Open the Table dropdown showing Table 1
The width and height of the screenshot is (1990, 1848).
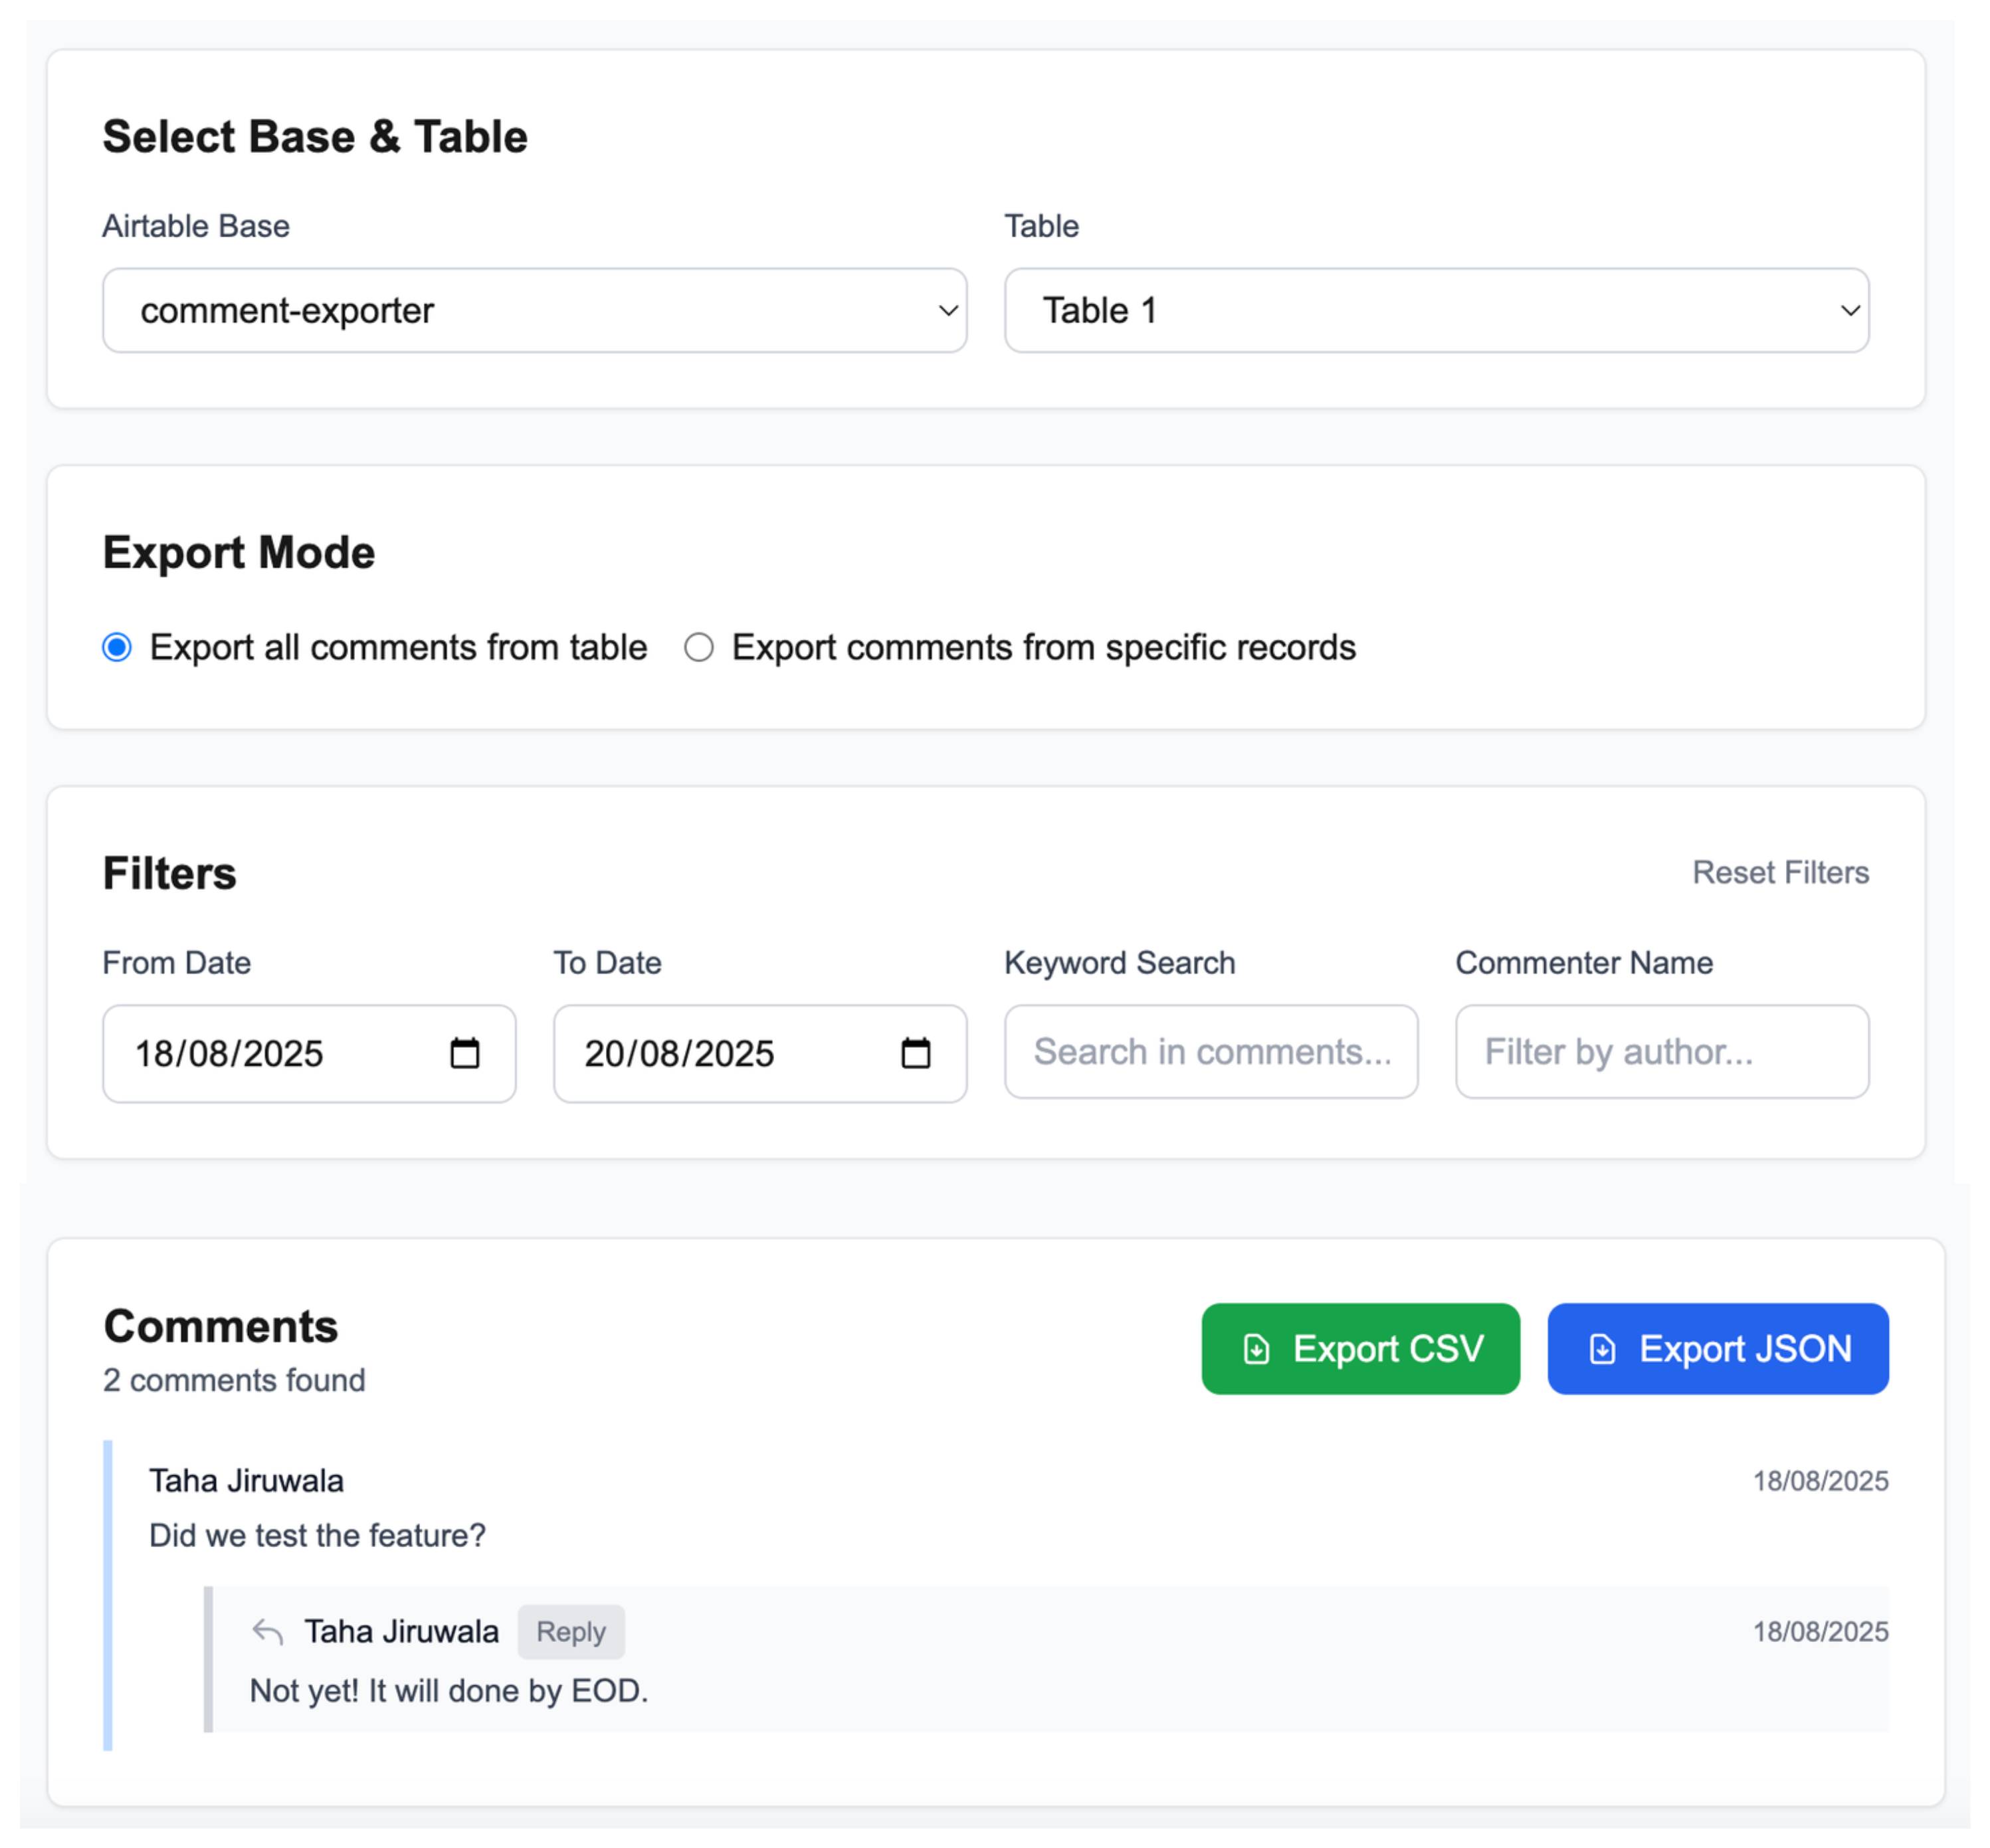pos(1437,310)
